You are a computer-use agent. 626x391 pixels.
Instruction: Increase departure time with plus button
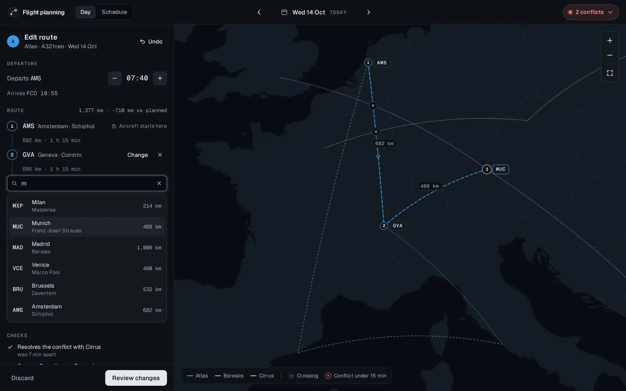click(160, 78)
